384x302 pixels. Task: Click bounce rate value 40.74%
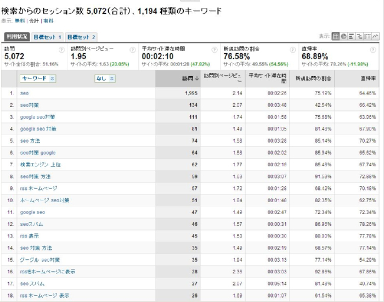point(368,284)
